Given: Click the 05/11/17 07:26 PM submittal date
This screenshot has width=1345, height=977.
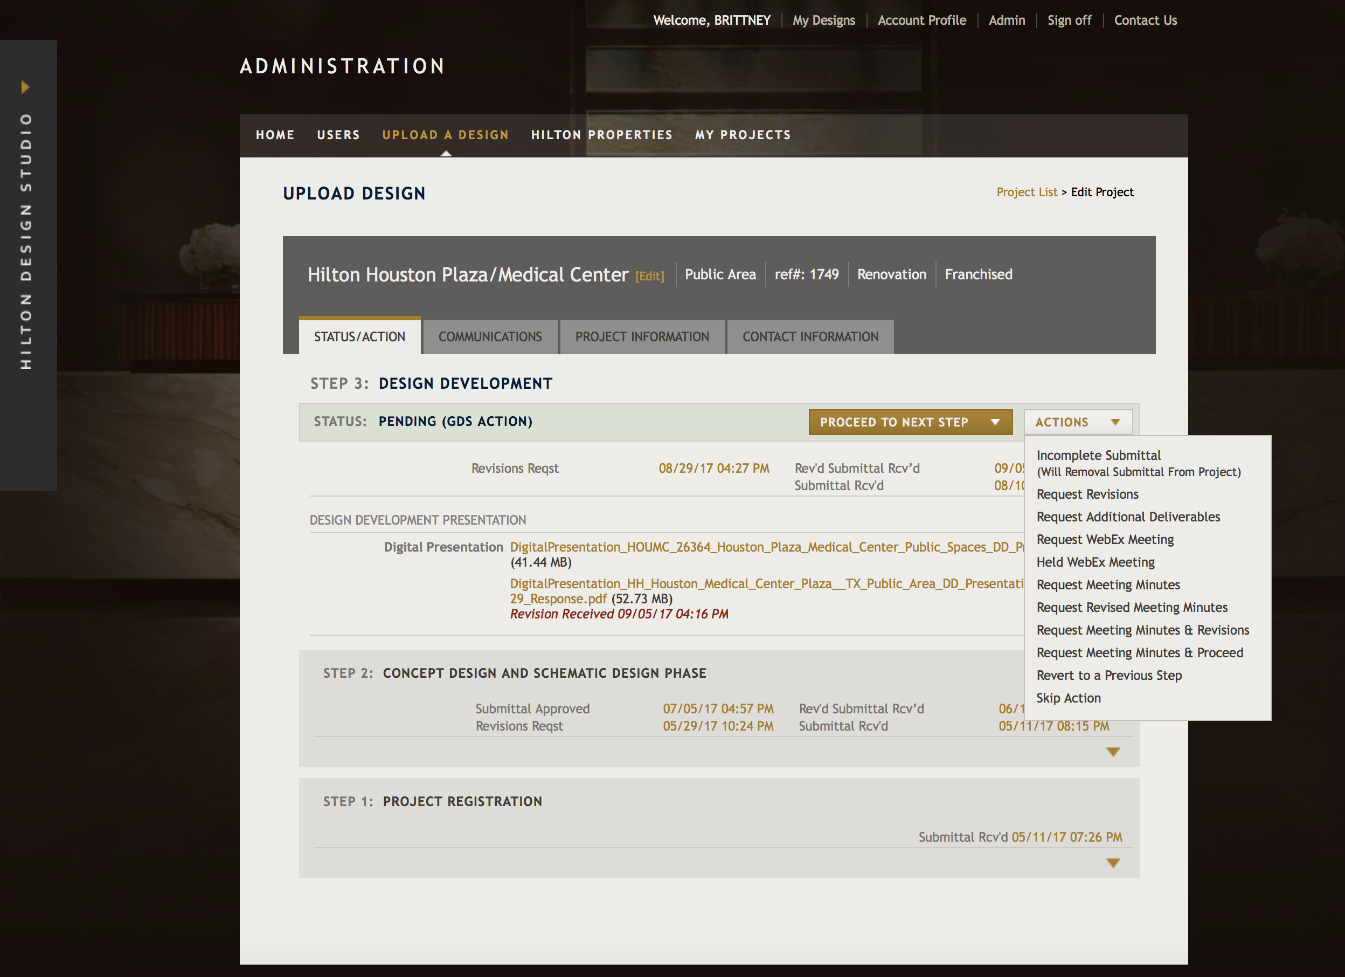Looking at the screenshot, I should [1067, 837].
